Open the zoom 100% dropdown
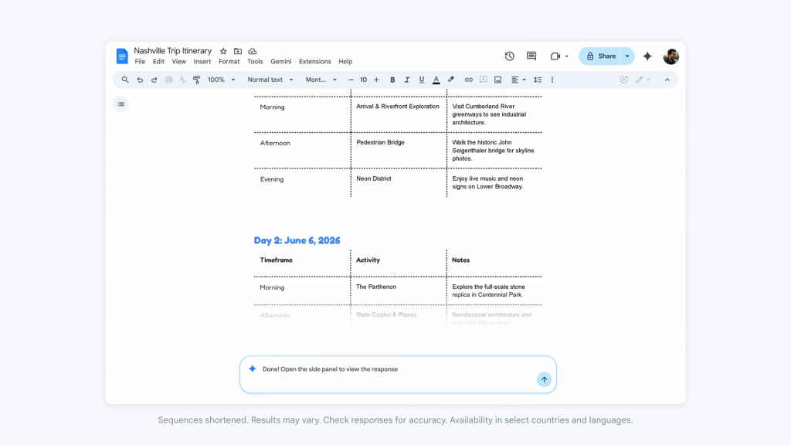Image resolution: width=791 pixels, height=445 pixels. [x=220, y=80]
